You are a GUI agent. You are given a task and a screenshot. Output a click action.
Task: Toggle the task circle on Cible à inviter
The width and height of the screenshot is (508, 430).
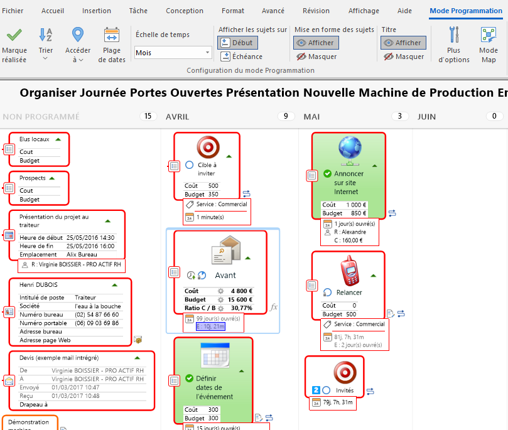pyautogui.click(x=190, y=165)
